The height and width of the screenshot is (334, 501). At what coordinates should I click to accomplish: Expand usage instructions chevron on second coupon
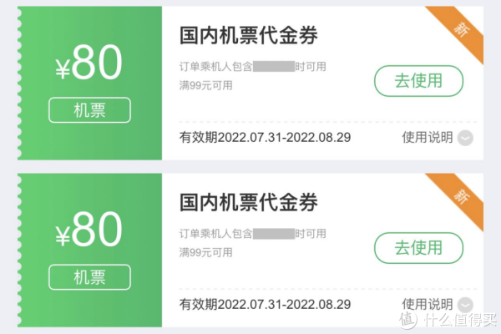pyautogui.click(x=465, y=304)
